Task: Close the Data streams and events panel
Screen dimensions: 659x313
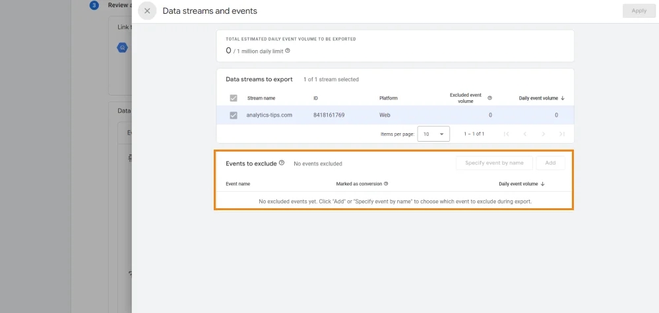Action: click(x=147, y=11)
